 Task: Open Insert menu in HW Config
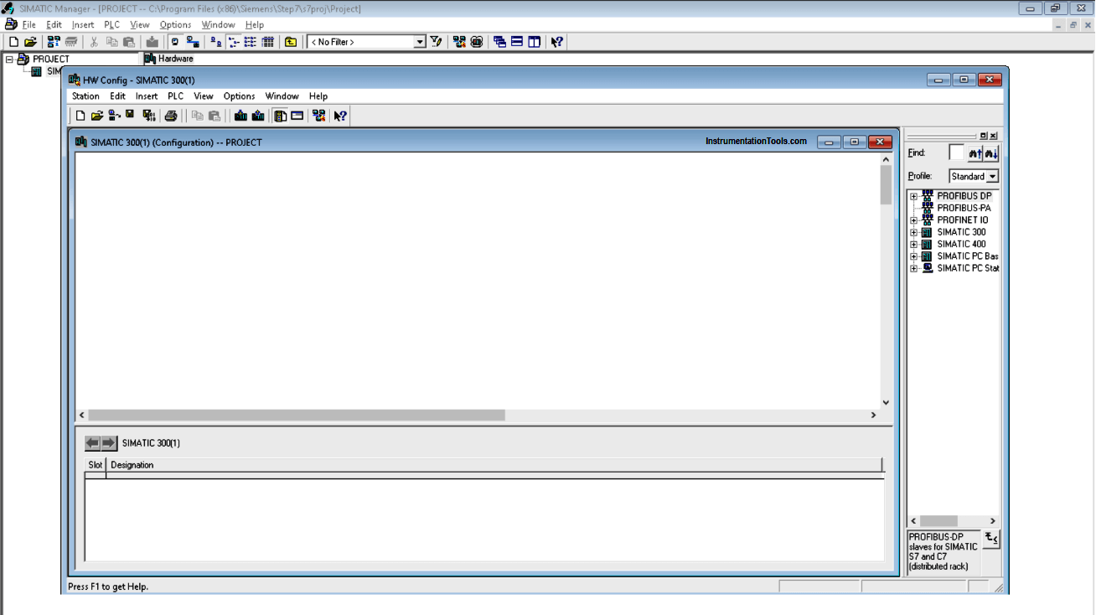pos(147,96)
